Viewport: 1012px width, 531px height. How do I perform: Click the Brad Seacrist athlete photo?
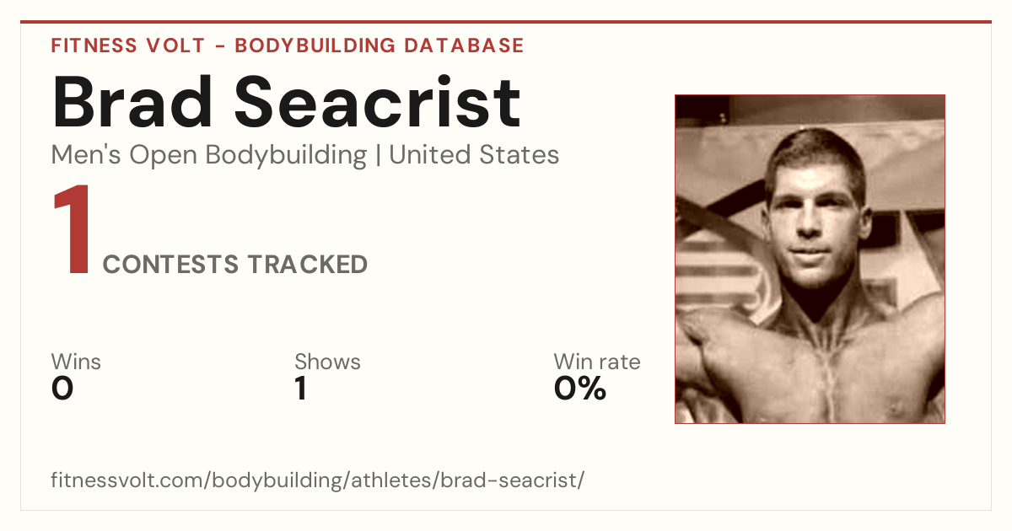point(810,259)
